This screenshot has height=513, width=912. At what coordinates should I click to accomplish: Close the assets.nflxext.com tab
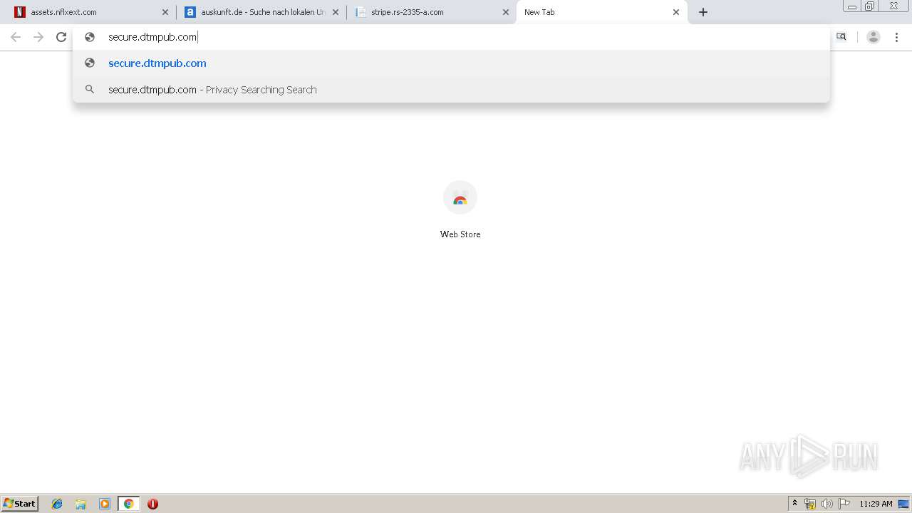(165, 12)
